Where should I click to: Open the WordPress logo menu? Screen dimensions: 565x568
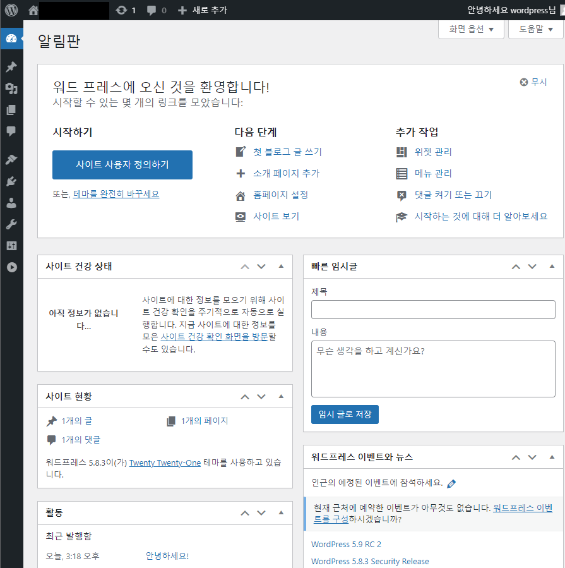[11, 9]
